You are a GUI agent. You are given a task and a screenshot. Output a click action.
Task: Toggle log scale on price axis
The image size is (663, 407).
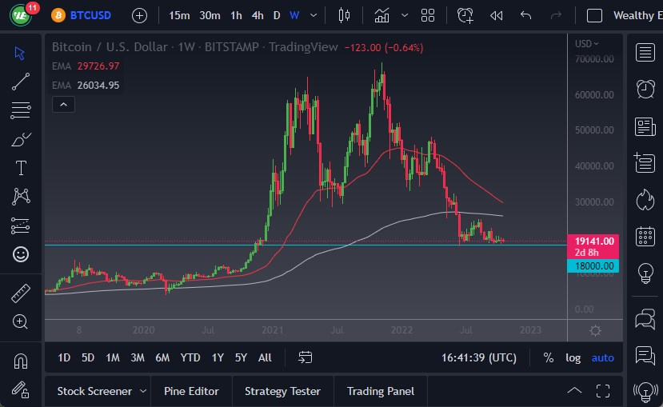(573, 357)
